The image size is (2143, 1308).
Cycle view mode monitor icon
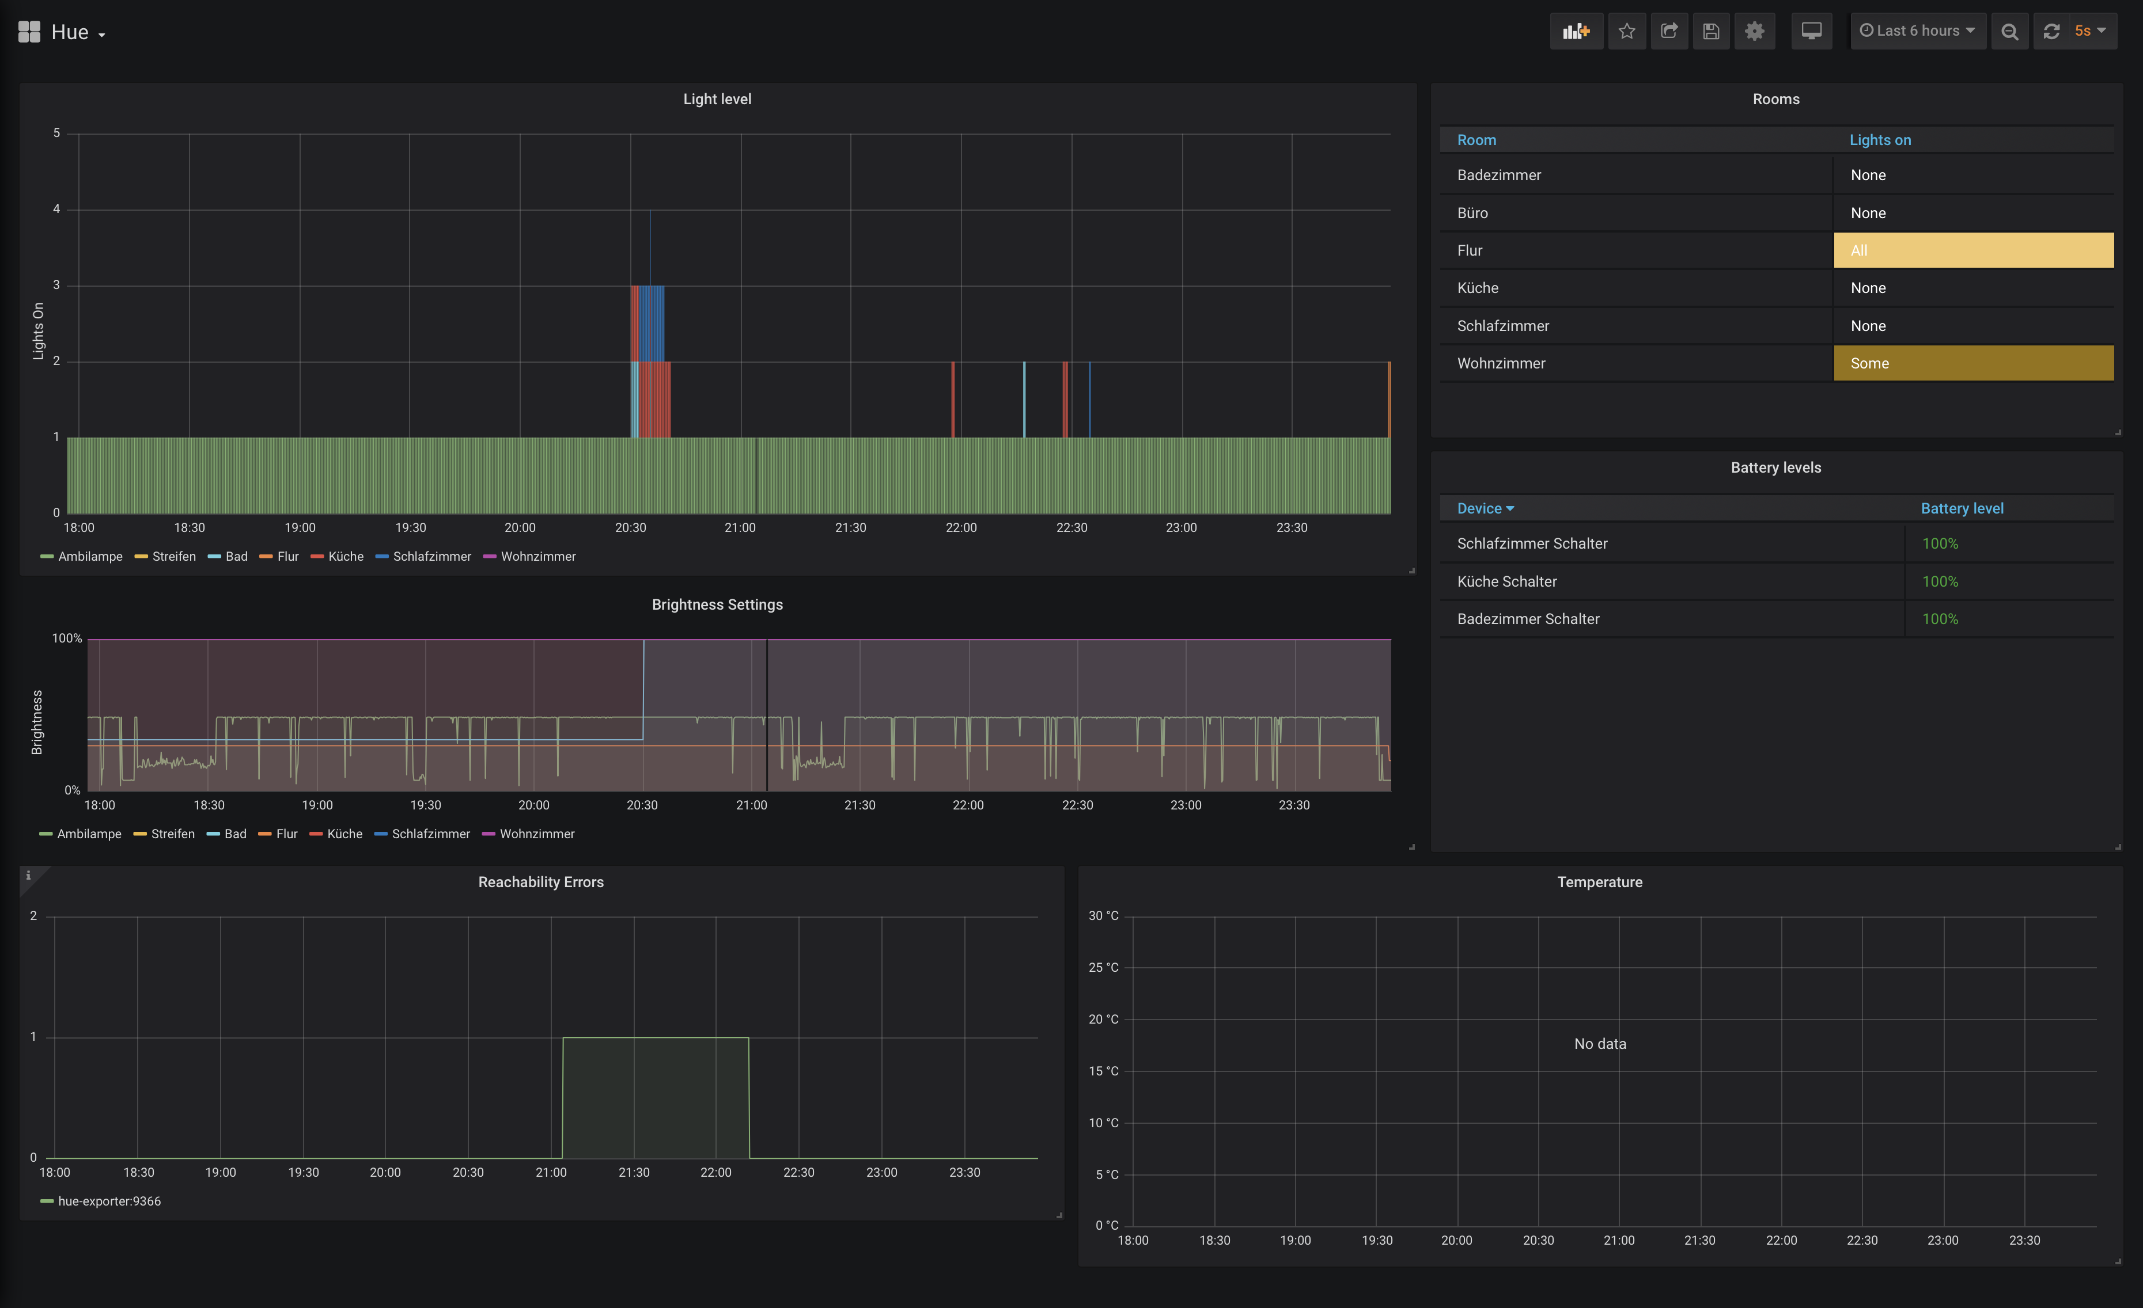click(x=1811, y=31)
